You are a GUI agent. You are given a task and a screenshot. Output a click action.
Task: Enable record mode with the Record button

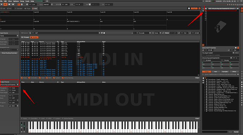[x=13, y=5]
